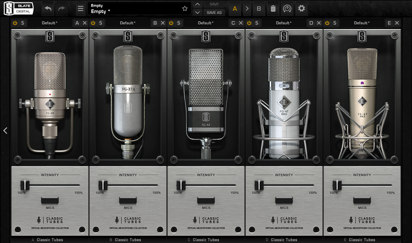412x243 pixels.
Task: Open the hamburger menu icon
Action: click(81, 8)
